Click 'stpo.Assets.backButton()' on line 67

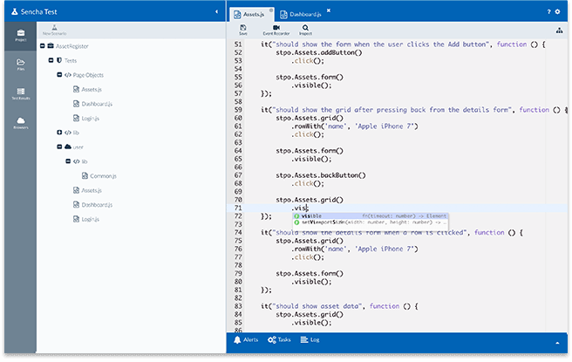point(321,175)
